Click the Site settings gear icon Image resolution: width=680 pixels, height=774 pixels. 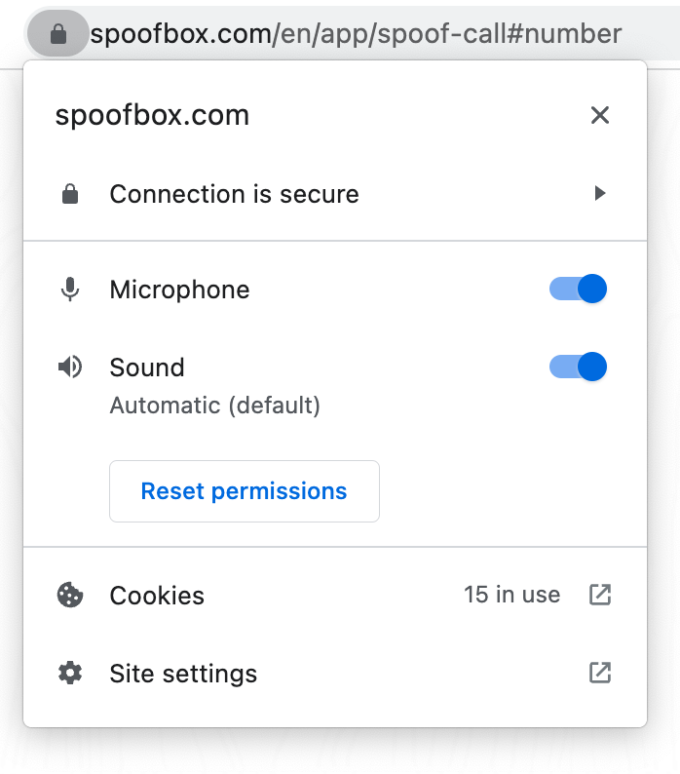pyautogui.click(x=69, y=674)
